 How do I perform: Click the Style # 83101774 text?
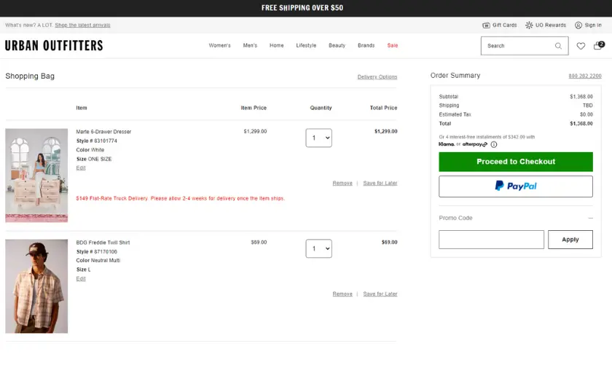coord(97,141)
